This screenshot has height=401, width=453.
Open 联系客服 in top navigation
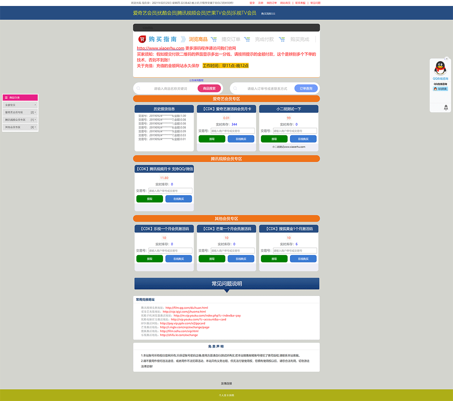point(300,3)
